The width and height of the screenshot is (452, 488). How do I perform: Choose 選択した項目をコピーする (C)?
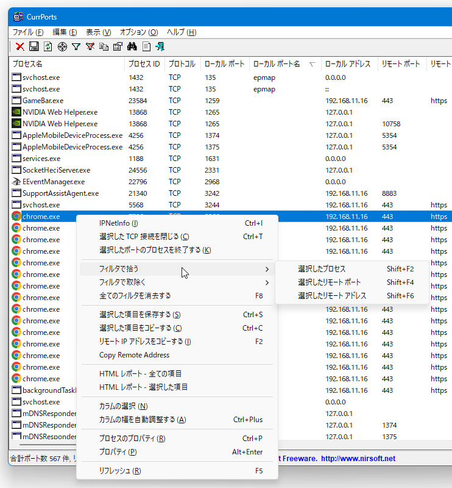click(x=177, y=328)
